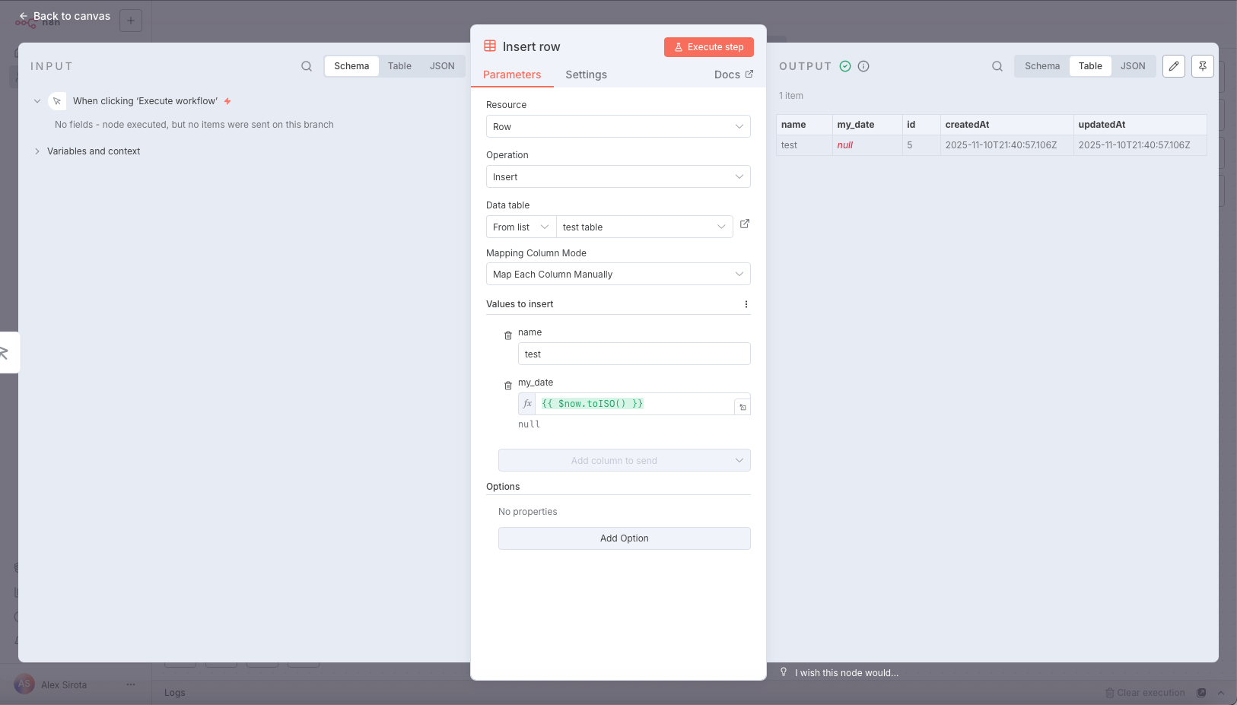Click the updatedAt timestamp cell
Viewport: 1237px width, 705px height.
pyautogui.click(x=1140, y=145)
